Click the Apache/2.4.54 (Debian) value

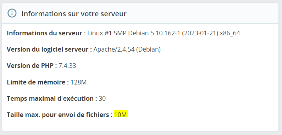coord(127,49)
